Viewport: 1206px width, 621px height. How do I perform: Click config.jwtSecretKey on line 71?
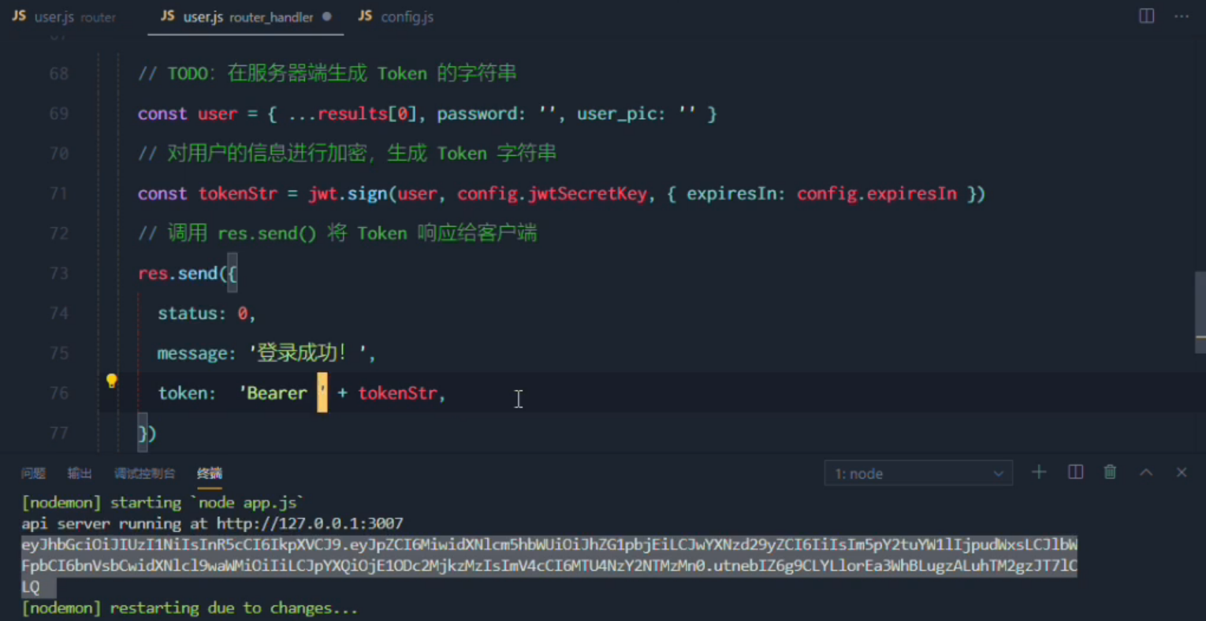pyautogui.click(x=552, y=194)
